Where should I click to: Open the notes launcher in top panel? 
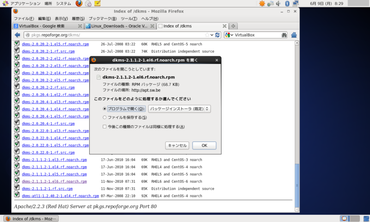98,3
